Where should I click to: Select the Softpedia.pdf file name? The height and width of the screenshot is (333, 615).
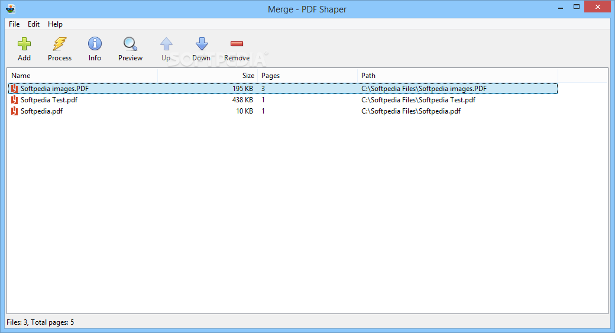(x=41, y=111)
